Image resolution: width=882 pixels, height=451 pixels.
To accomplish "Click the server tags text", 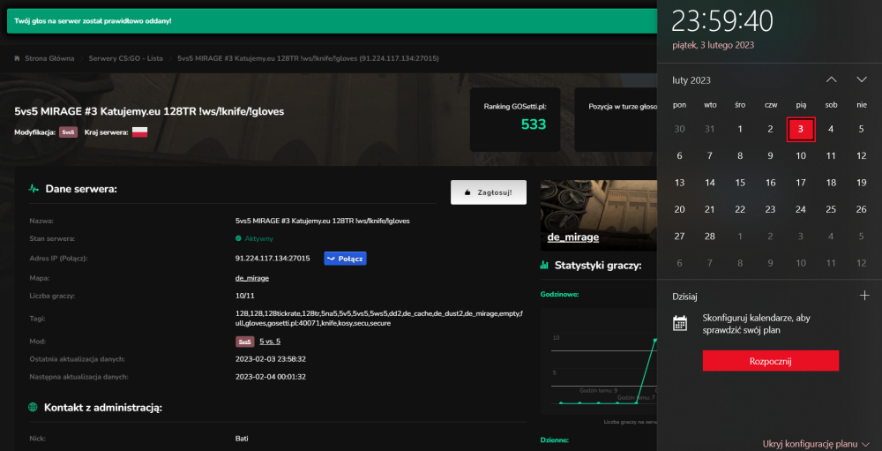I will [x=381, y=319].
